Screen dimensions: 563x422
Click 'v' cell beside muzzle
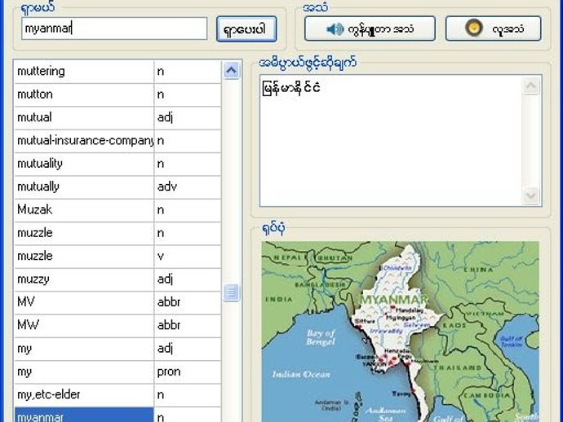pos(188,256)
